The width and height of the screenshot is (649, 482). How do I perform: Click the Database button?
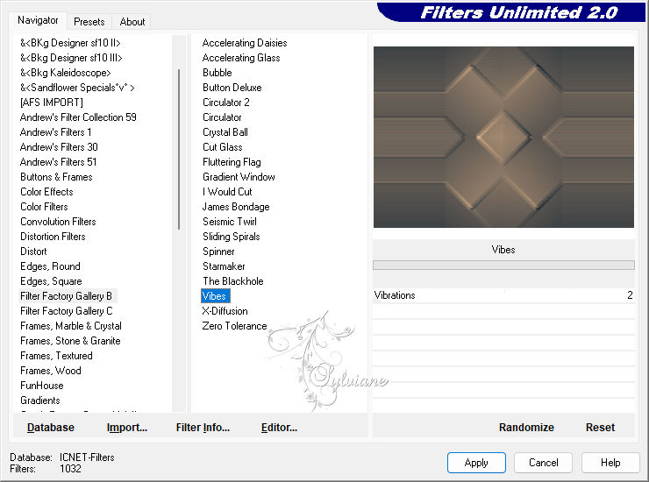pyautogui.click(x=51, y=427)
